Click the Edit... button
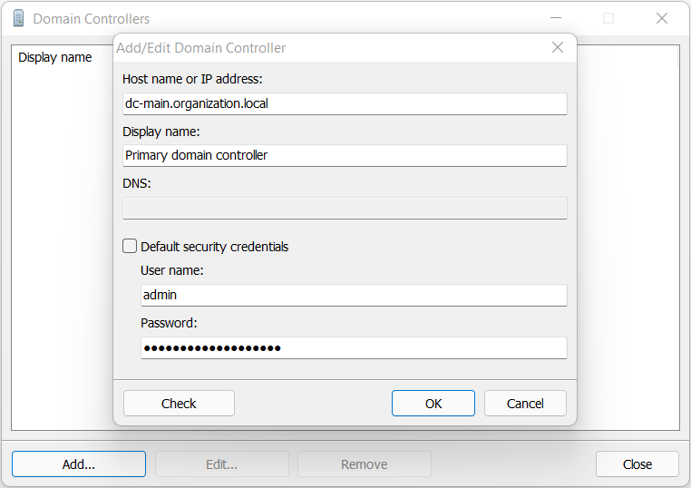Viewport: 691px width, 488px height. coord(221,464)
